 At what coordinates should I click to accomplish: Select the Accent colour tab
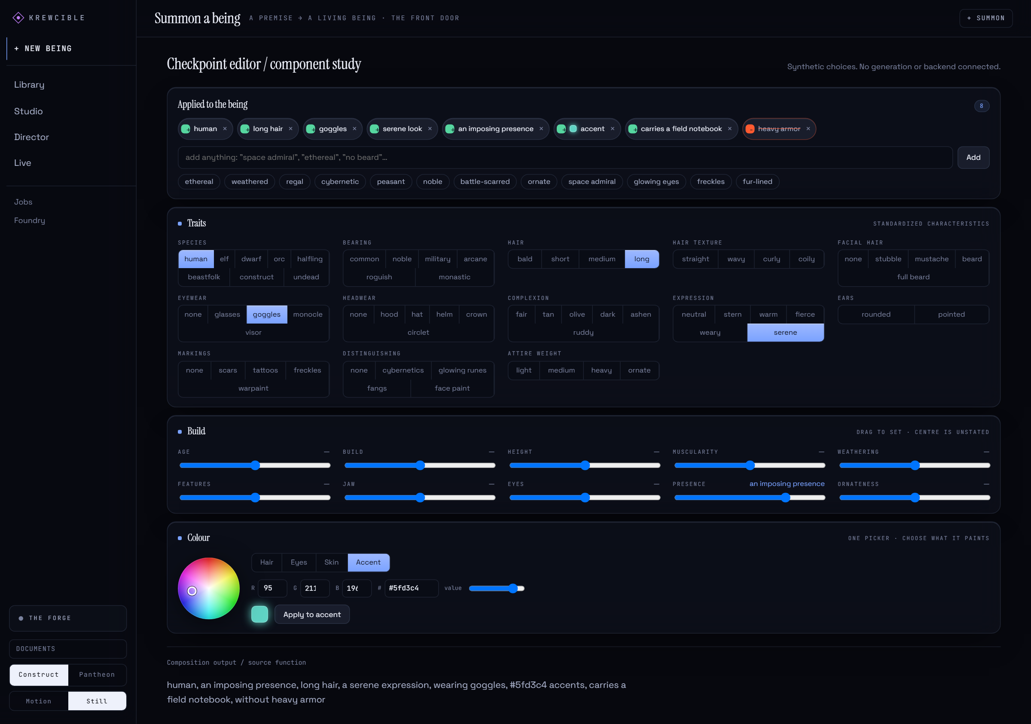point(368,562)
